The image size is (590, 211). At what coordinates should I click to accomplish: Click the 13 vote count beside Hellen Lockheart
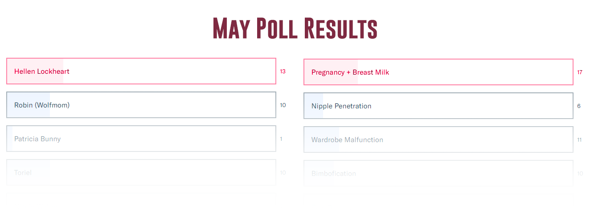283,71
